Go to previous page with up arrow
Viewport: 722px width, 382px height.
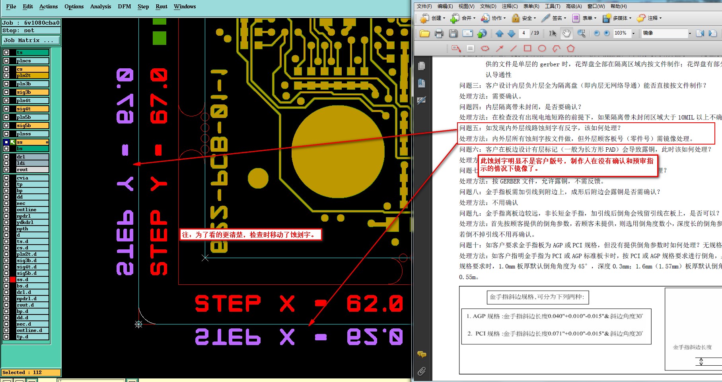500,33
